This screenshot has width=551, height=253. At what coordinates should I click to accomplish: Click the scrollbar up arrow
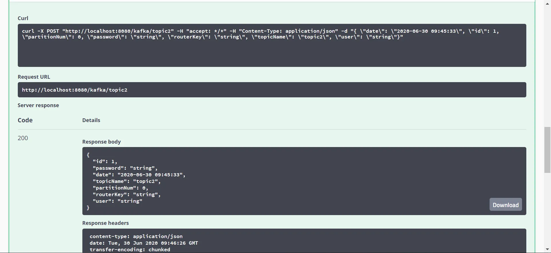pos(547,4)
